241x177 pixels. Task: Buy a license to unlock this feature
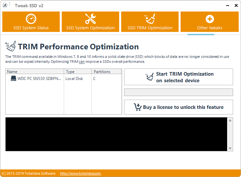(x=179, y=107)
